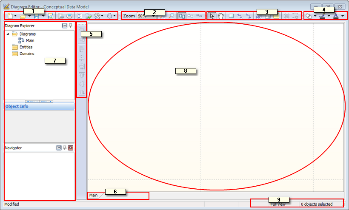Click the yellow note tool icon
The height and width of the screenshot is (210, 349).
click(276, 16)
